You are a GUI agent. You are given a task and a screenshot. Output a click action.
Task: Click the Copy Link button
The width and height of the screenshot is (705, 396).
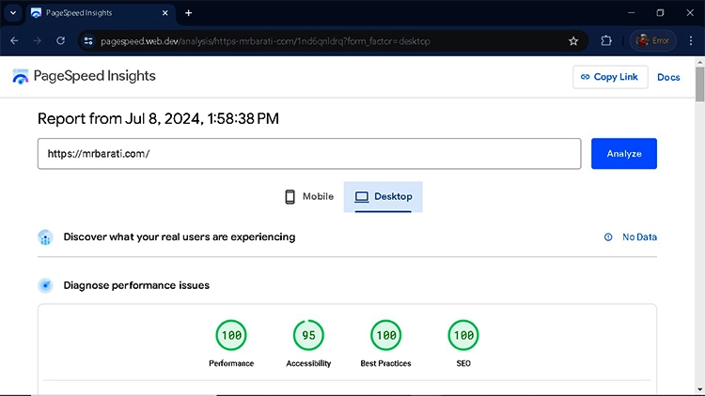(x=610, y=77)
